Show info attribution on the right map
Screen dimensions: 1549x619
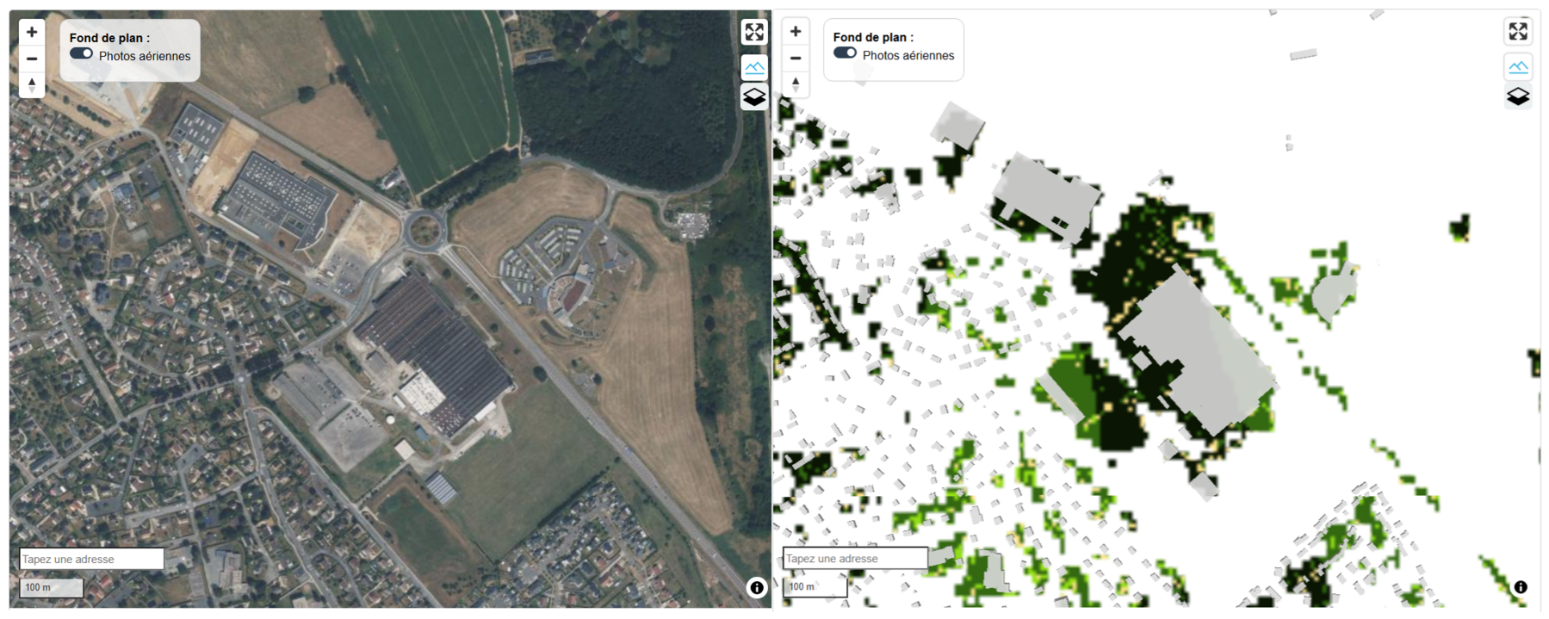coord(1520,586)
